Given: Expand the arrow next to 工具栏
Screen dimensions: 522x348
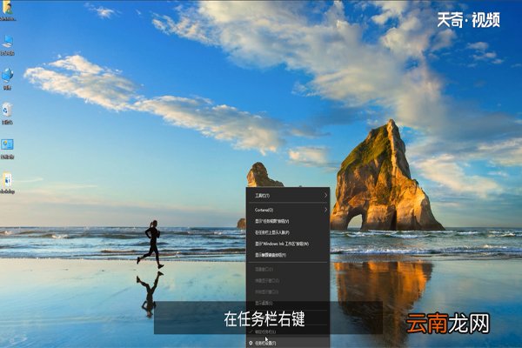Looking at the screenshot, I should [x=325, y=196].
